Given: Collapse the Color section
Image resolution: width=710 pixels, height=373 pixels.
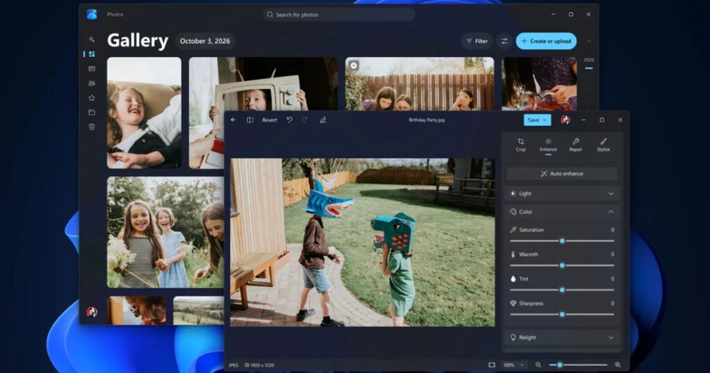Looking at the screenshot, I should (x=562, y=212).
